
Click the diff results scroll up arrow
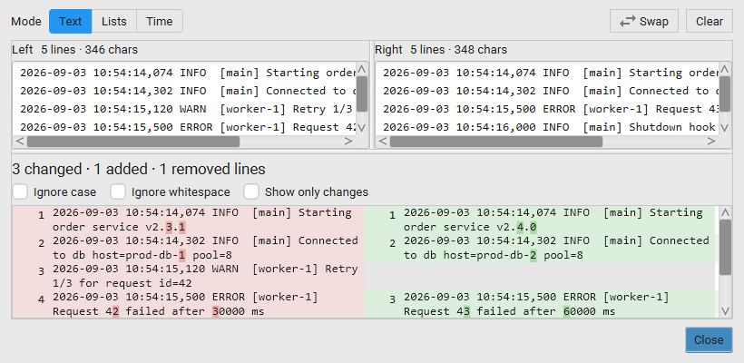coord(725,212)
